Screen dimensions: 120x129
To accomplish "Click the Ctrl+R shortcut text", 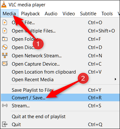I will coord(95,98).
